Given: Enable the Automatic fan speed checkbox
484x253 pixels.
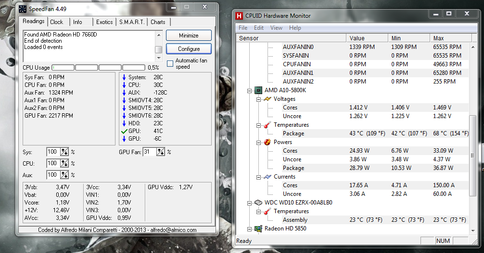Looking at the screenshot, I should point(170,63).
